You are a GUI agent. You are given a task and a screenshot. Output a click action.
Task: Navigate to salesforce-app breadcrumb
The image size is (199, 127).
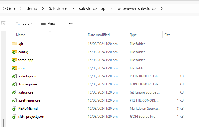92,8
